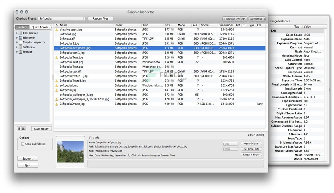Viewport: 334px width, 193px height.
Task: Click the bookmark icon button near Scan Folder
Action: (x=19, y=128)
